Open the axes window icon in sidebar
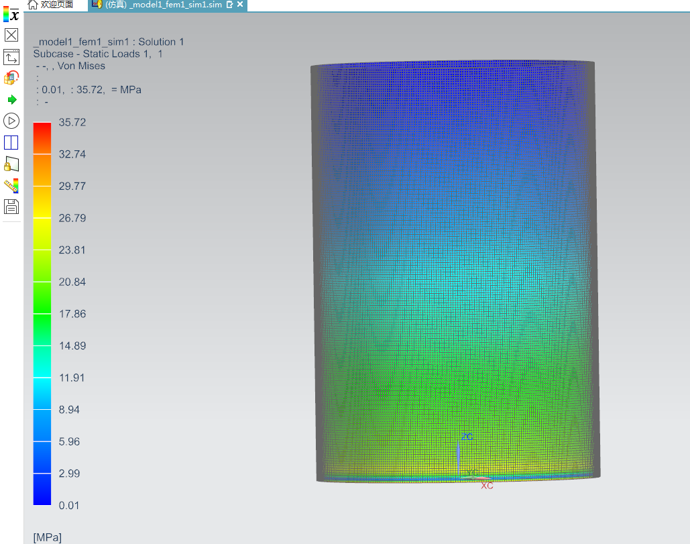This screenshot has width=690, height=544. pyautogui.click(x=11, y=57)
